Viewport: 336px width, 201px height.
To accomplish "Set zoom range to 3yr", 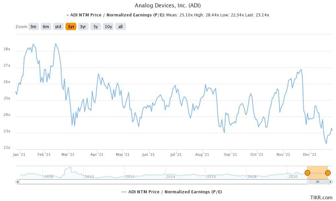I will click(83, 27).
